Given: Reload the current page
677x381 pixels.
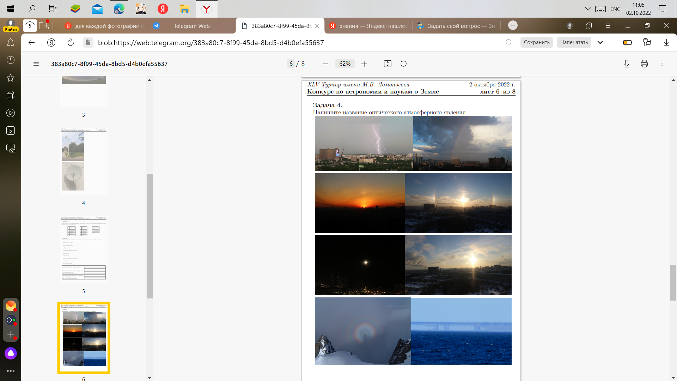Looking at the screenshot, I should coord(71,43).
